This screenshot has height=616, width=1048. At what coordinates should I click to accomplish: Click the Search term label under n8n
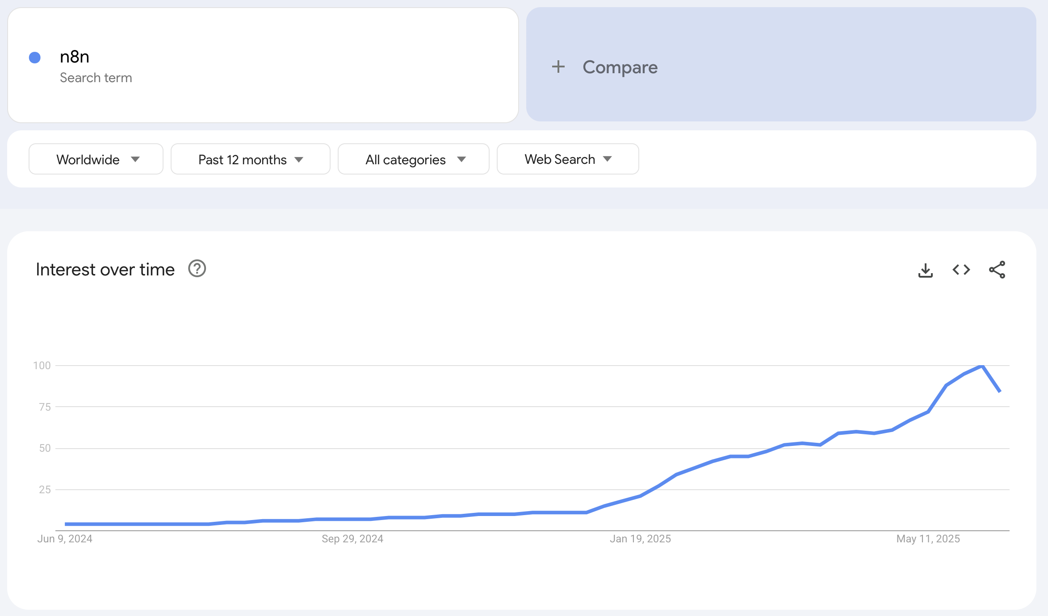96,78
